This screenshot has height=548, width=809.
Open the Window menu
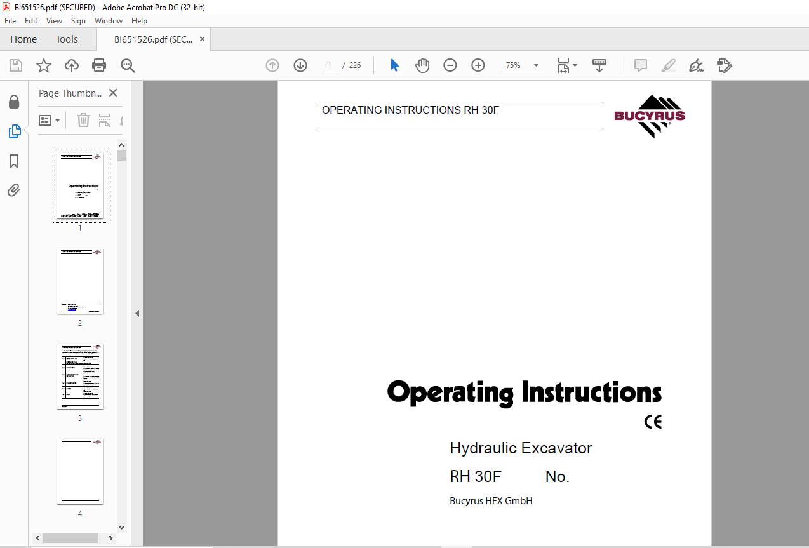(x=109, y=21)
